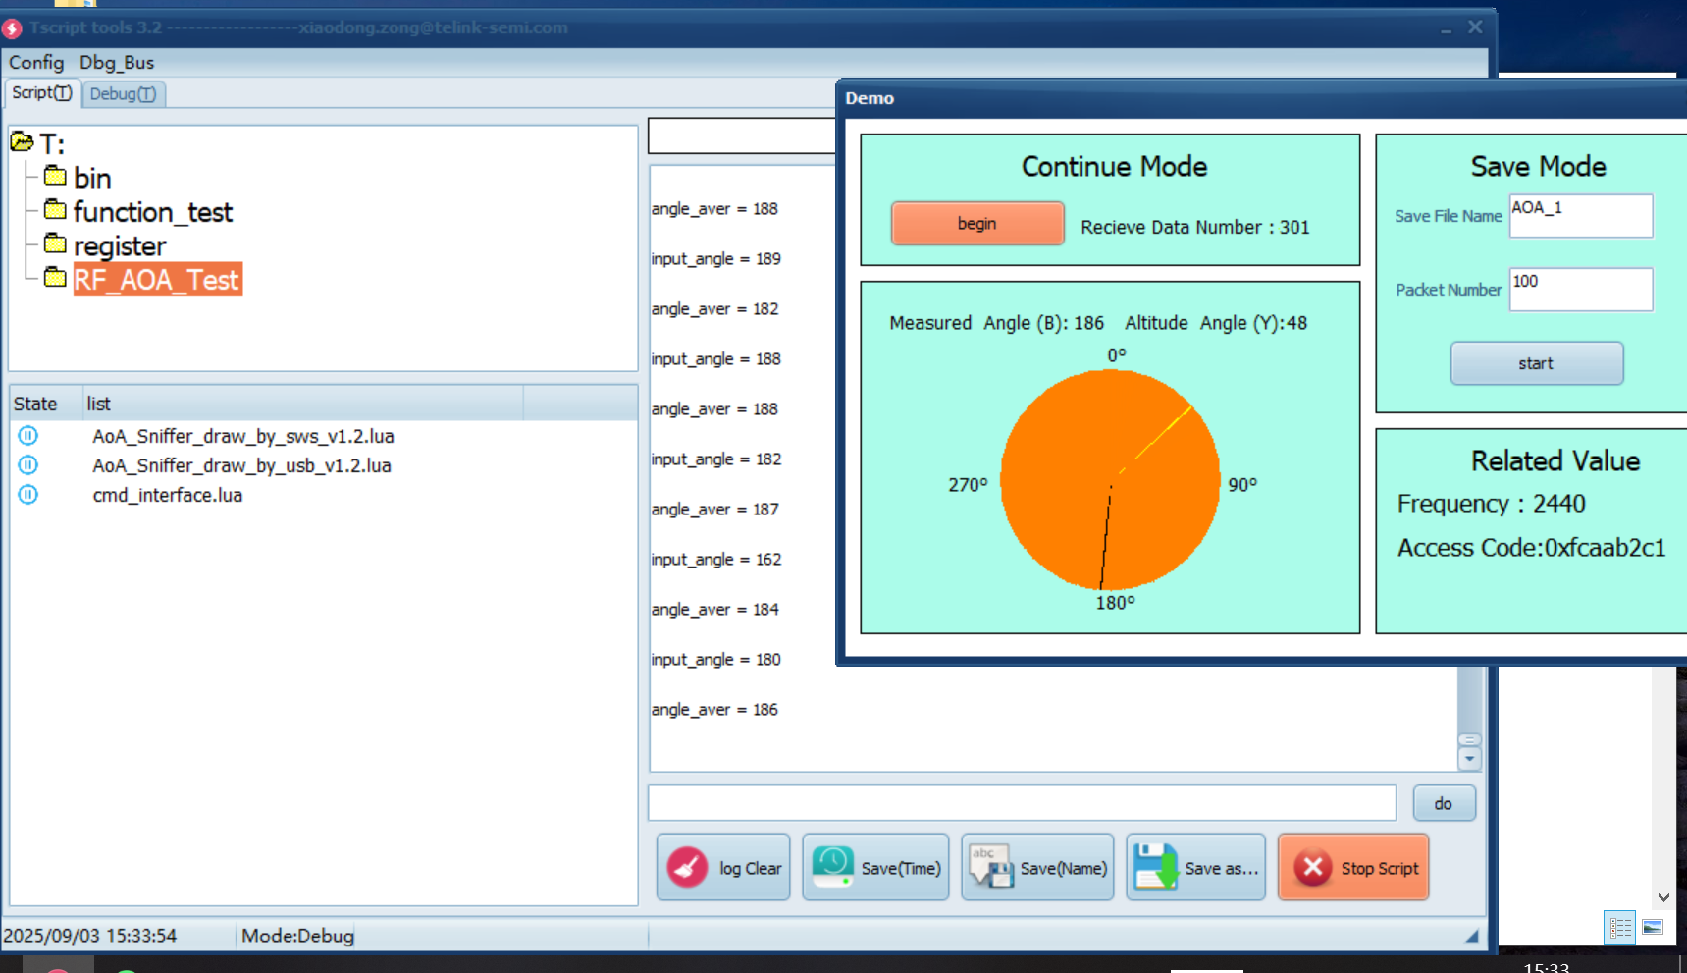
Task: Click the register folder icon
Action: (55, 243)
